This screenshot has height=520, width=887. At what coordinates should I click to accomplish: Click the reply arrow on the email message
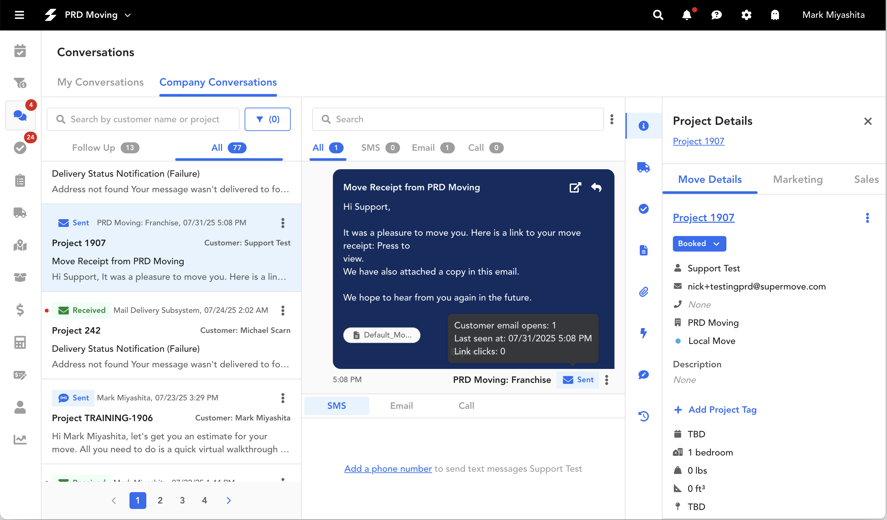pyautogui.click(x=596, y=187)
